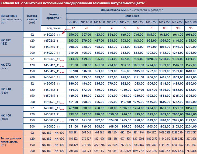Image resolution: width=197 pixels, height=154 pixels.
Task: Select the NK 400 row group label
Action: tap(12, 118)
